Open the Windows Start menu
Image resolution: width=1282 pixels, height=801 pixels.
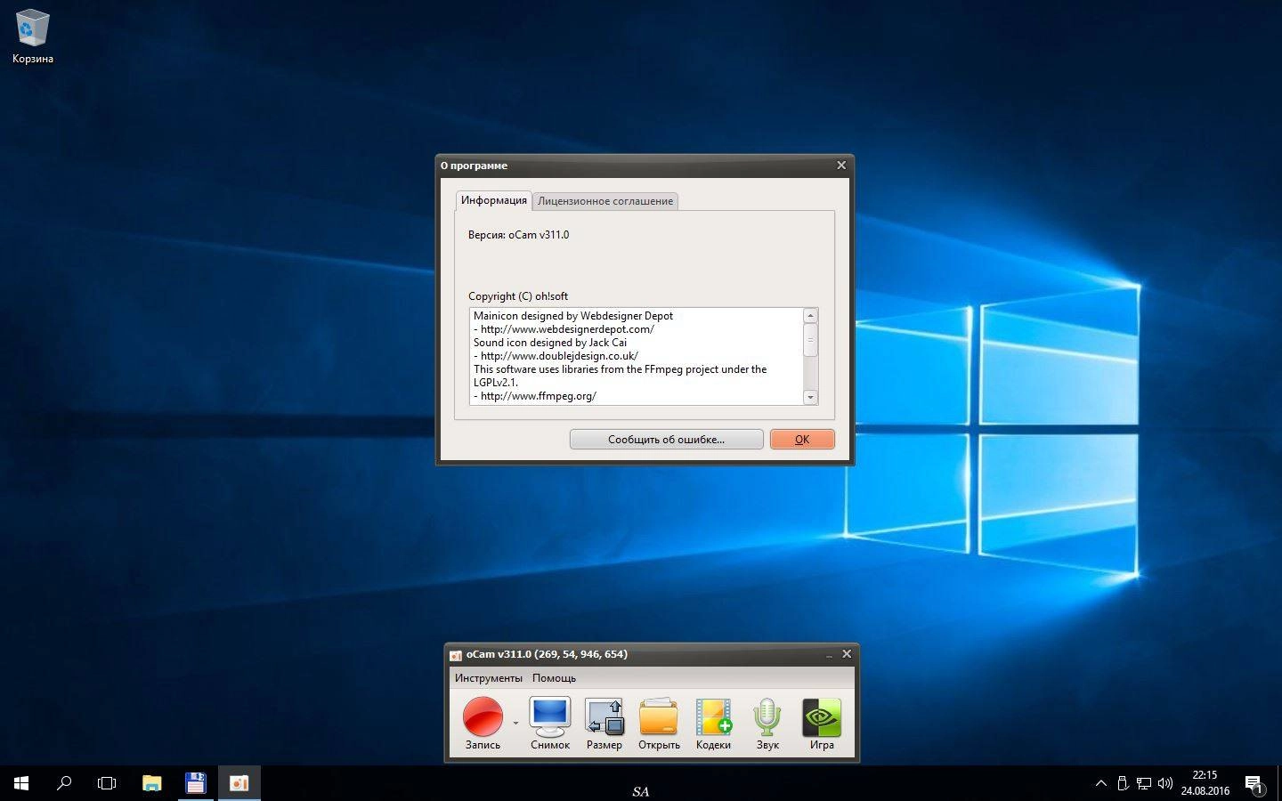(x=21, y=783)
